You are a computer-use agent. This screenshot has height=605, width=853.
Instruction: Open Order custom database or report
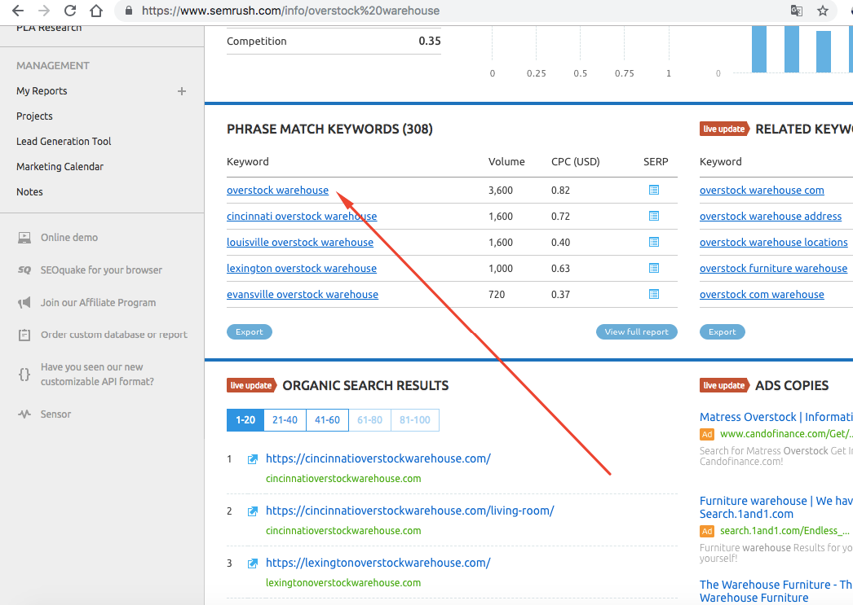coord(113,335)
